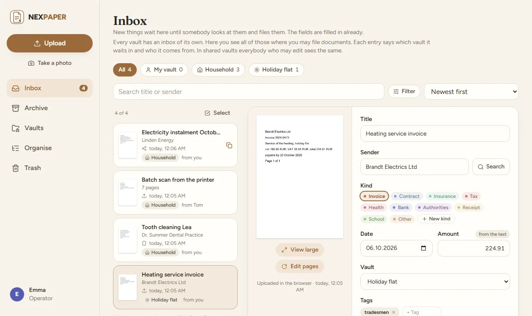Select the Bank kind chip
532x316 pixels.
(401, 207)
